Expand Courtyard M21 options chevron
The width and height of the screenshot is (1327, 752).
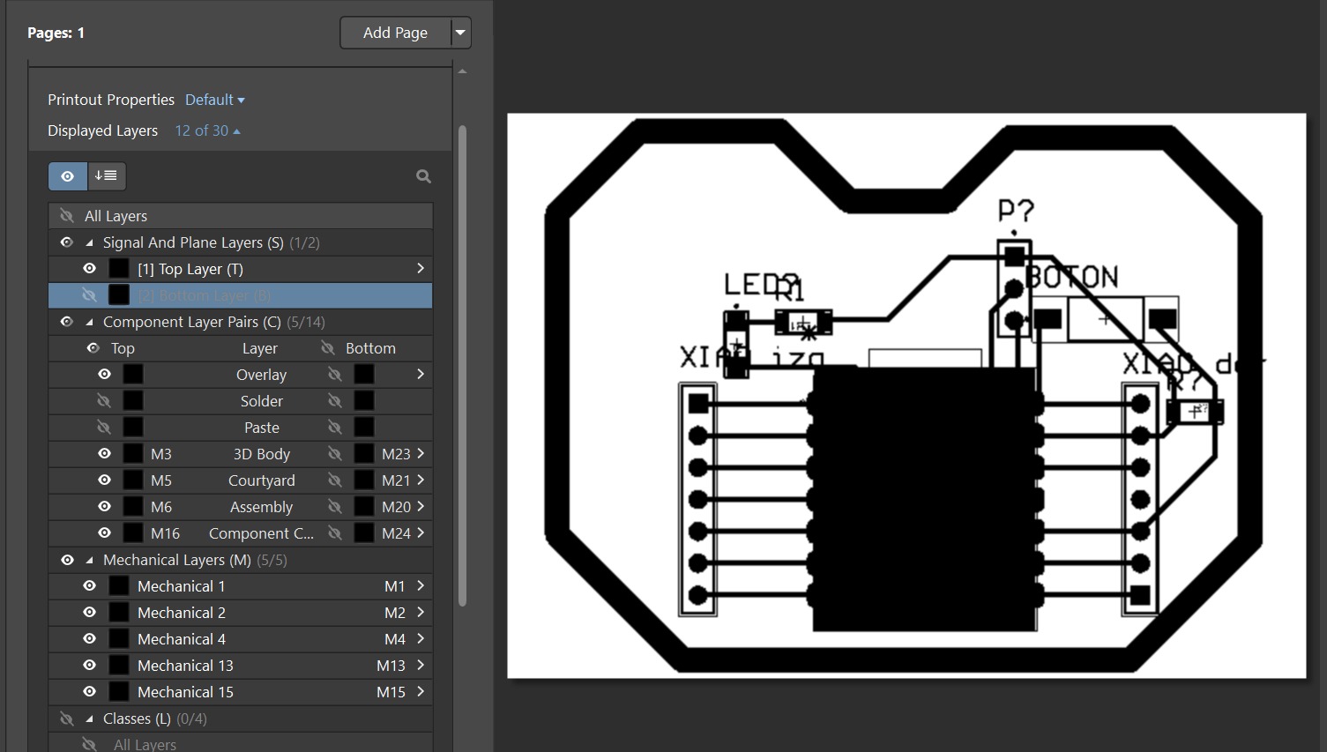tap(421, 480)
